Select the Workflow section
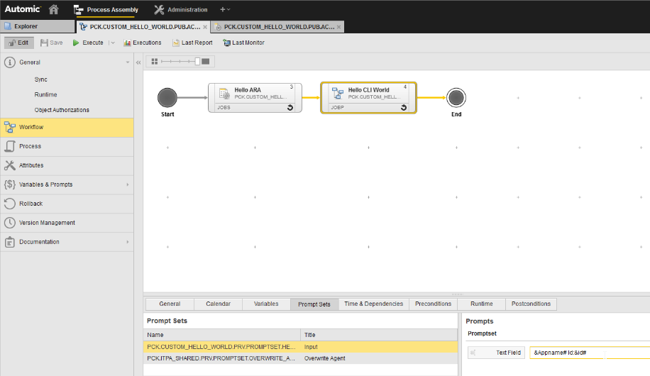 click(x=67, y=127)
